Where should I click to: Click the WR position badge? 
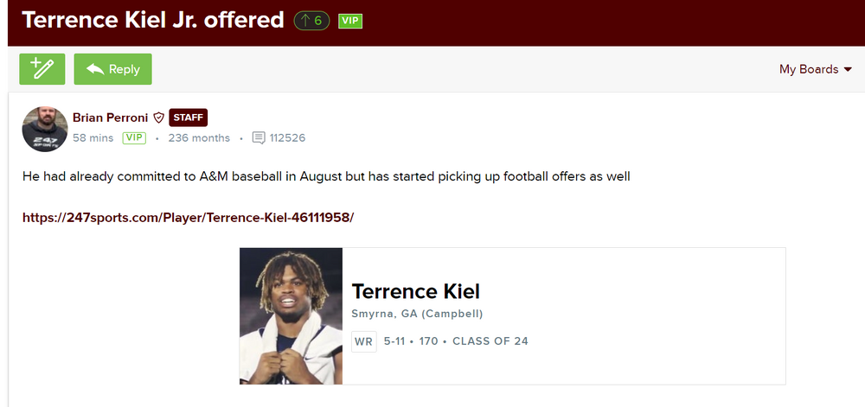click(364, 341)
